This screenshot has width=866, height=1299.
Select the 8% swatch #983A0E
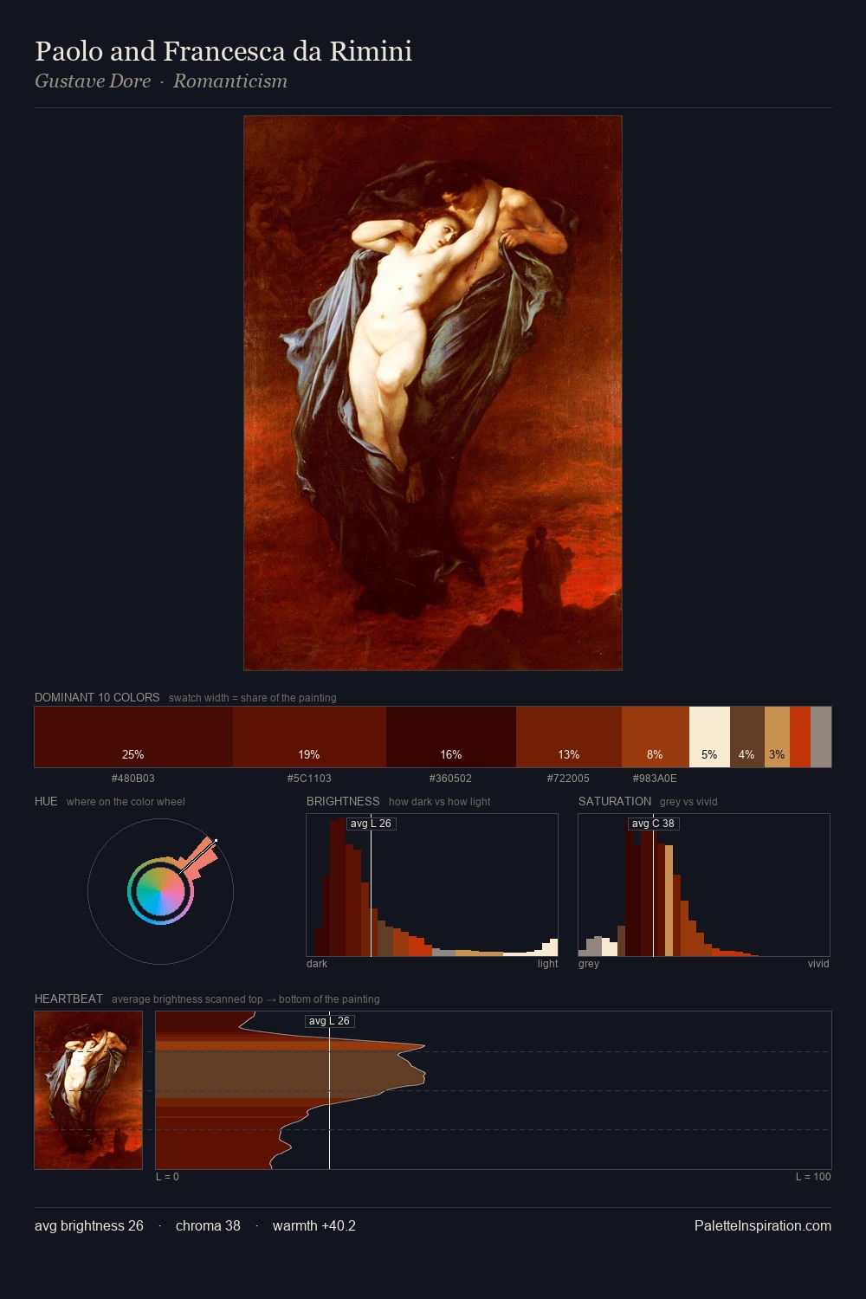(656, 737)
